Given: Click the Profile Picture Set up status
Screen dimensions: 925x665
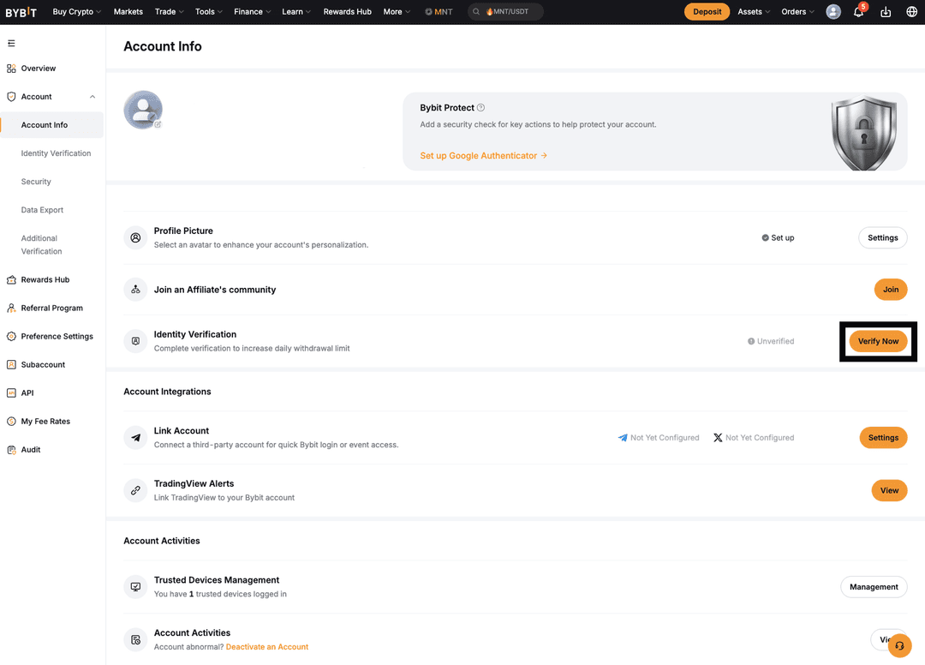Looking at the screenshot, I should 778,237.
